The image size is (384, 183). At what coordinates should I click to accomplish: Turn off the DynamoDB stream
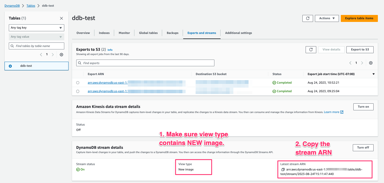(363, 148)
